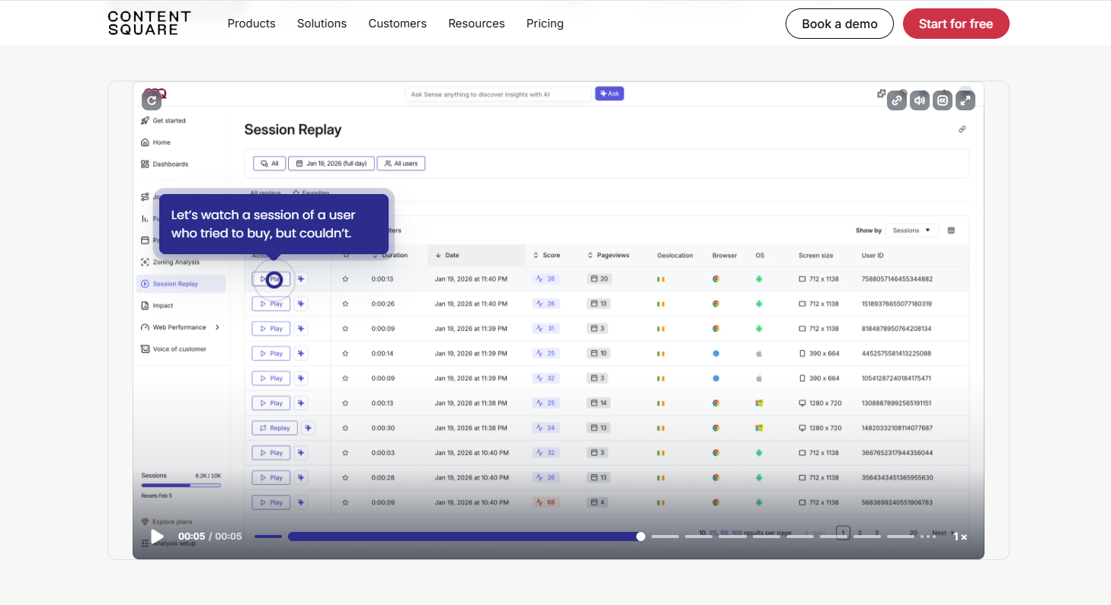
Task: Sort the table by Date
Action: (x=448, y=255)
